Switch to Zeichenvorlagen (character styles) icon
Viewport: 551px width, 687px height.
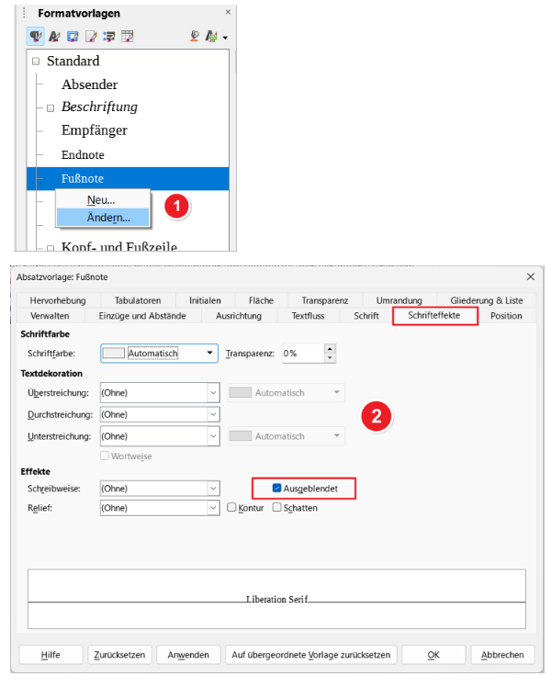52,37
